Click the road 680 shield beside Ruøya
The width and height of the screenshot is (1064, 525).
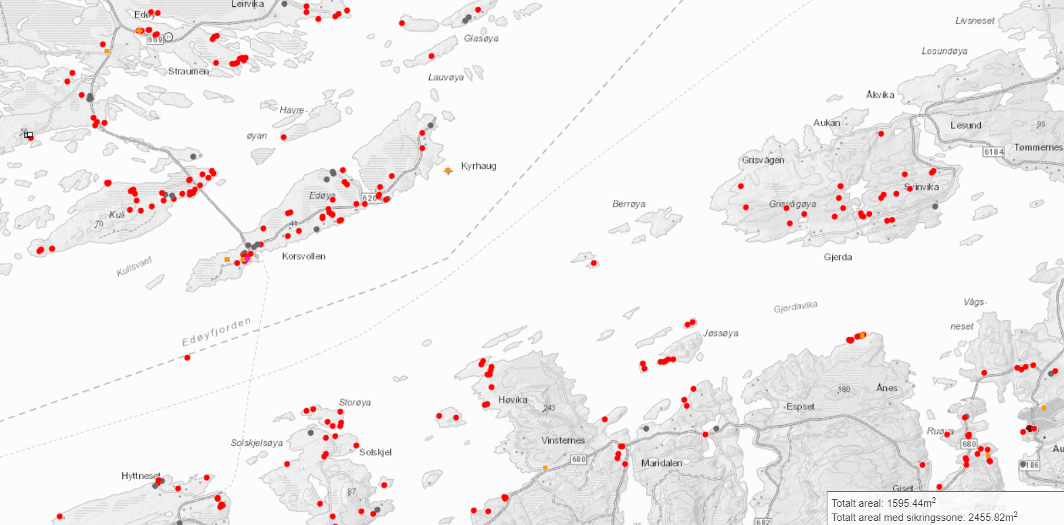[x=969, y=444]
